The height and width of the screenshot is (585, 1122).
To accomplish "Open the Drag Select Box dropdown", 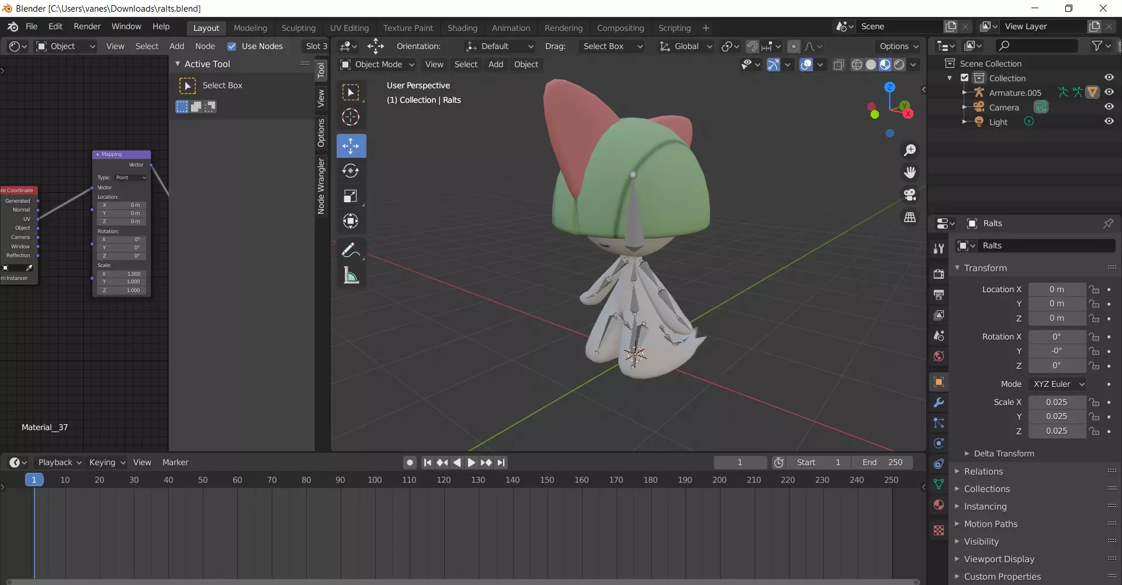I will (x=611, y=46).
